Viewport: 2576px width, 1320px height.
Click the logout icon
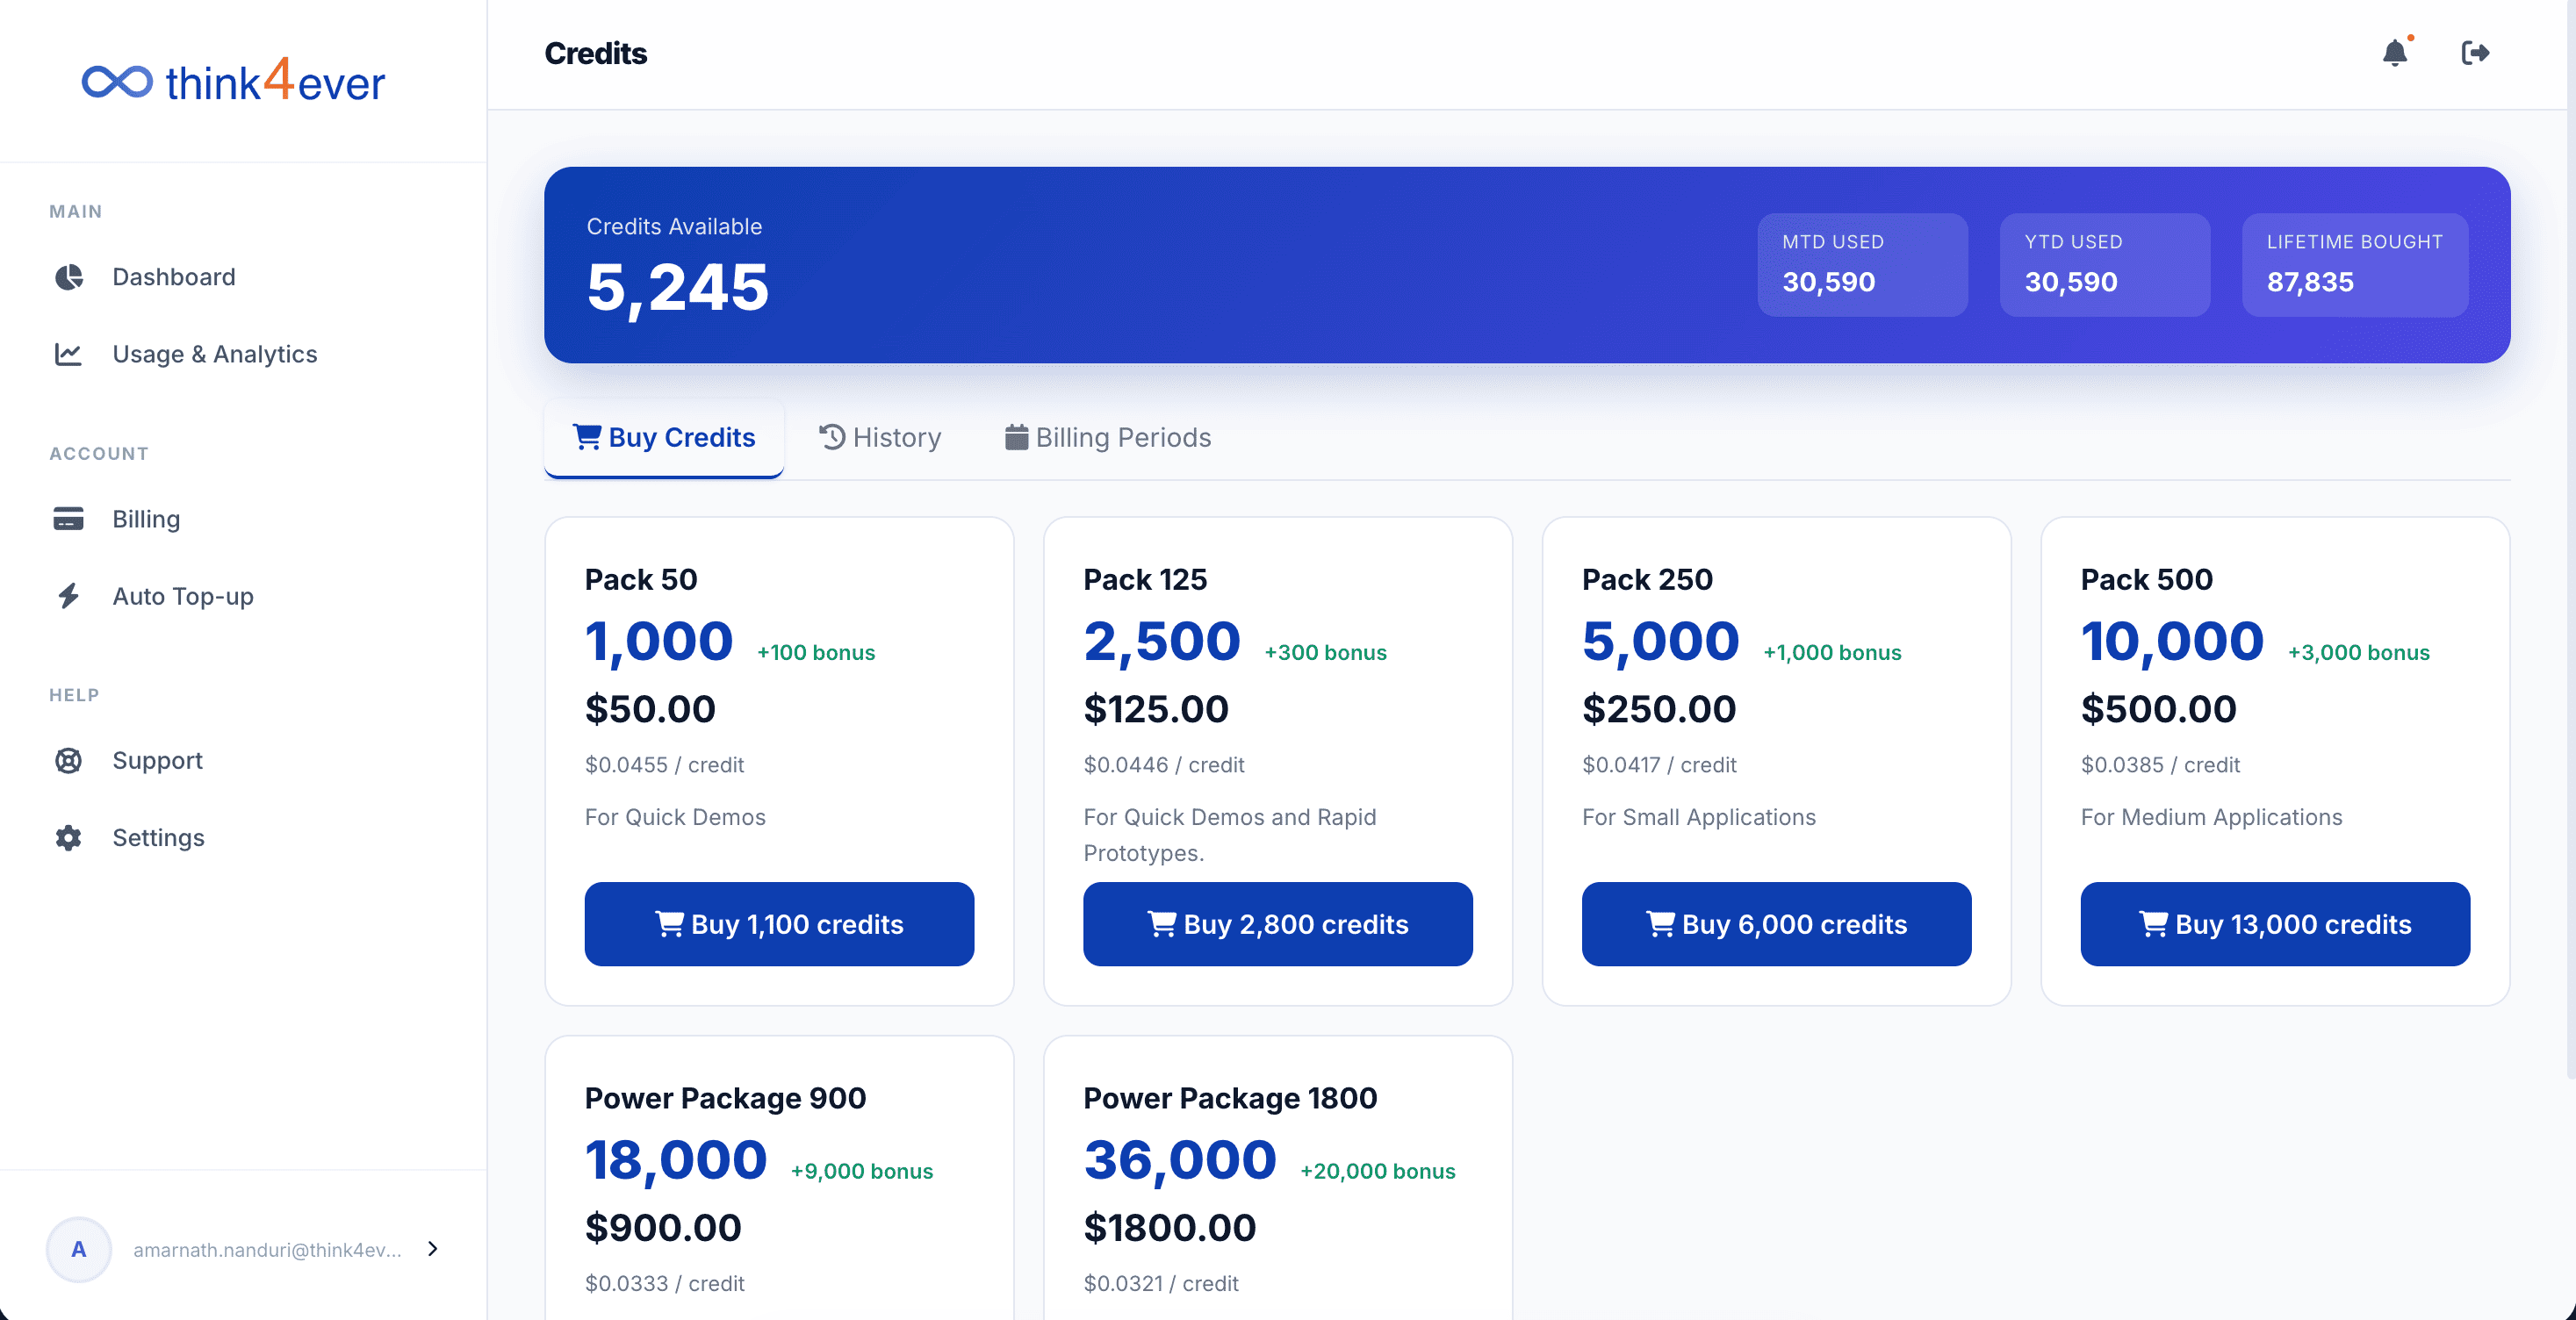(2475, 53)
